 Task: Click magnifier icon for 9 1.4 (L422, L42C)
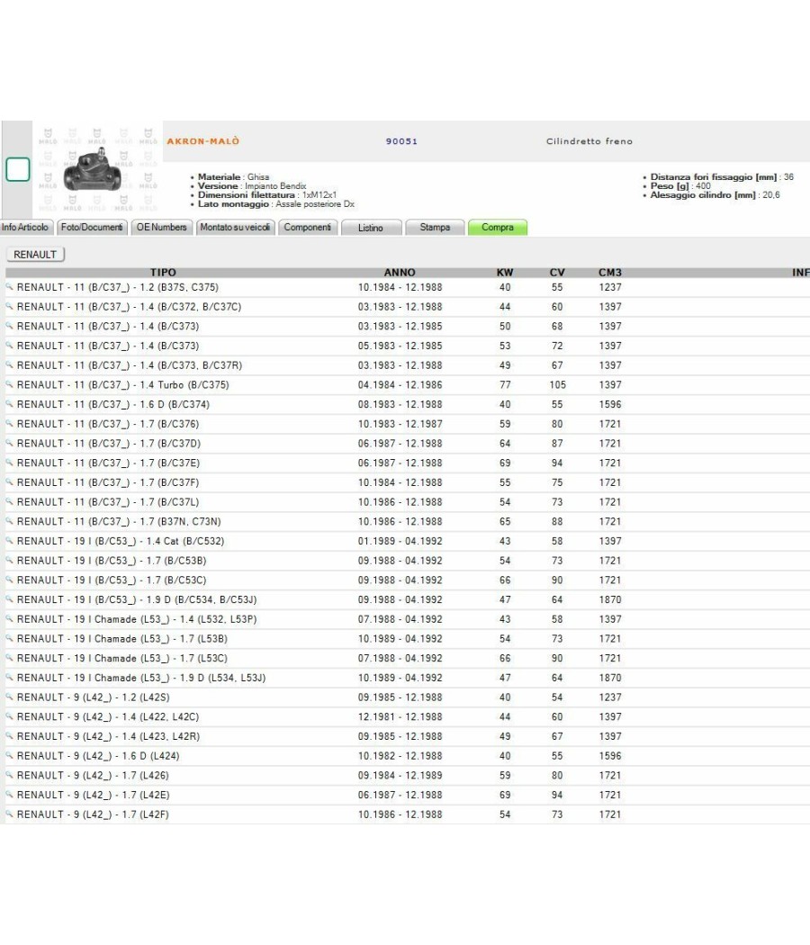[x=10, y=716]
